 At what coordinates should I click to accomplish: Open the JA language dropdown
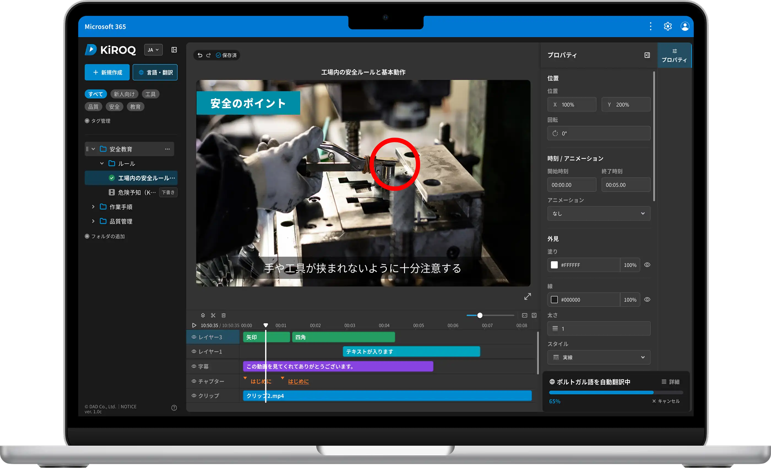153,50
